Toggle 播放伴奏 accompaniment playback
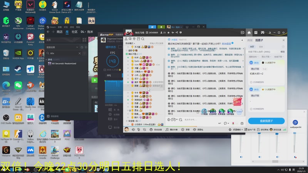This screenshot has width=308, height=173. [171, 130]
